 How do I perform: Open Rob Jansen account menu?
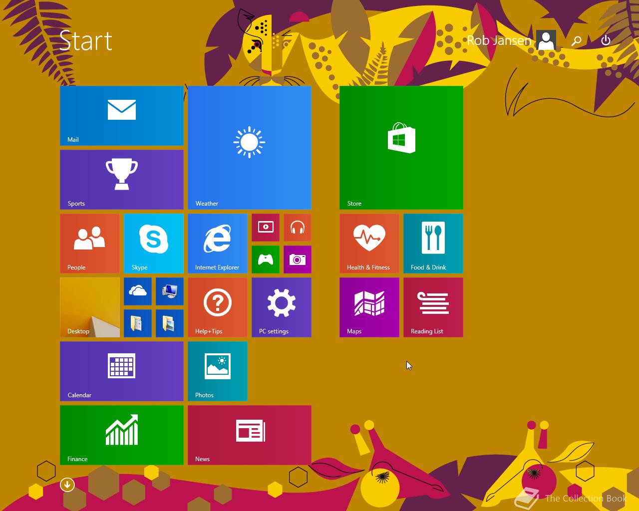[511, 40]
